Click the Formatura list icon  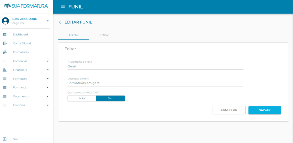click(5, 79)
